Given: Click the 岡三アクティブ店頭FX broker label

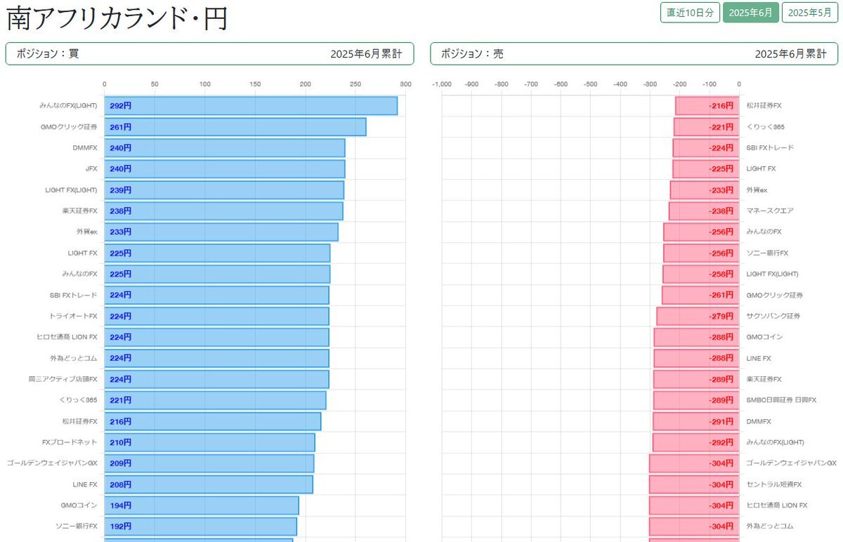Looking at the screenshot, I should tap(63, 379).
